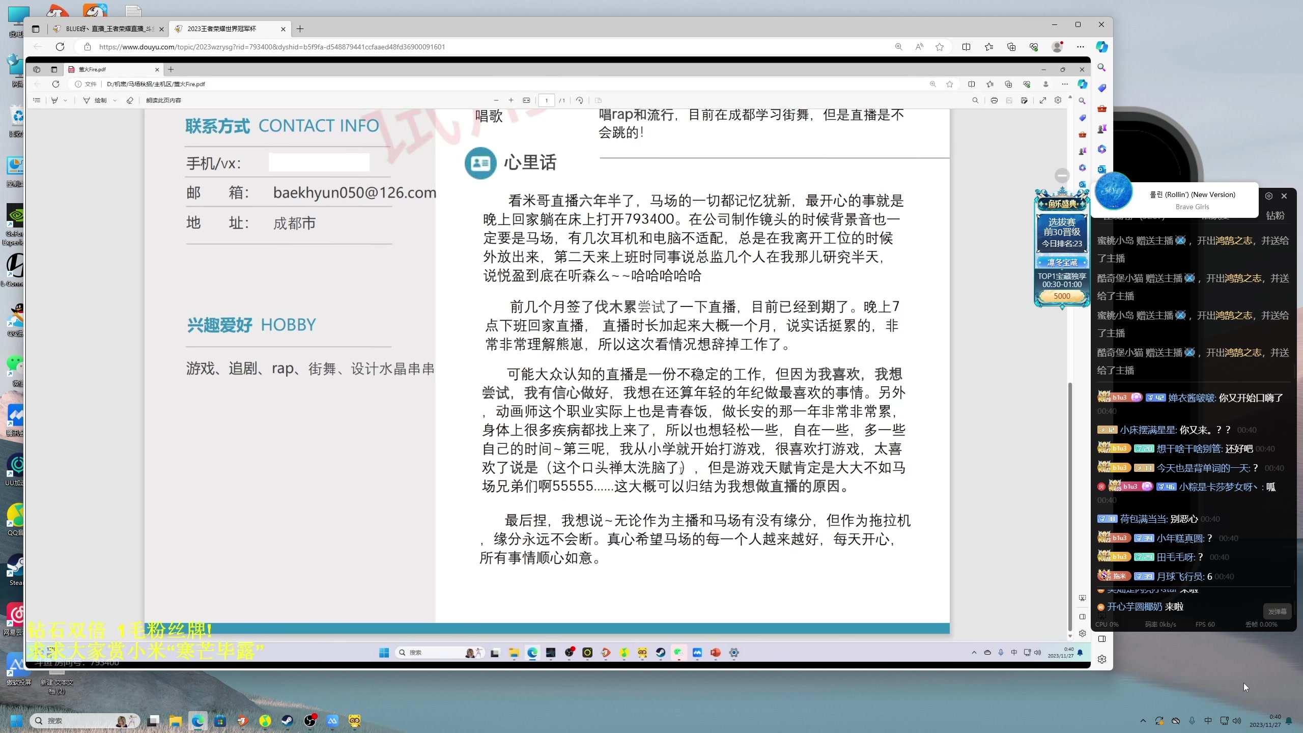Screen dimensions: 1303x733
Task: Toggle the microphone in the bottom system tray
Action: click(x=1192, y=721)
